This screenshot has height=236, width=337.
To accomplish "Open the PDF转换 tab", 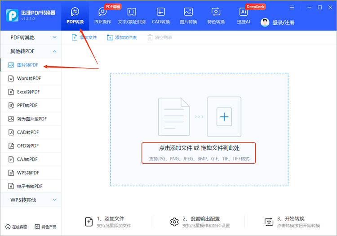I will tap(75, 15).
